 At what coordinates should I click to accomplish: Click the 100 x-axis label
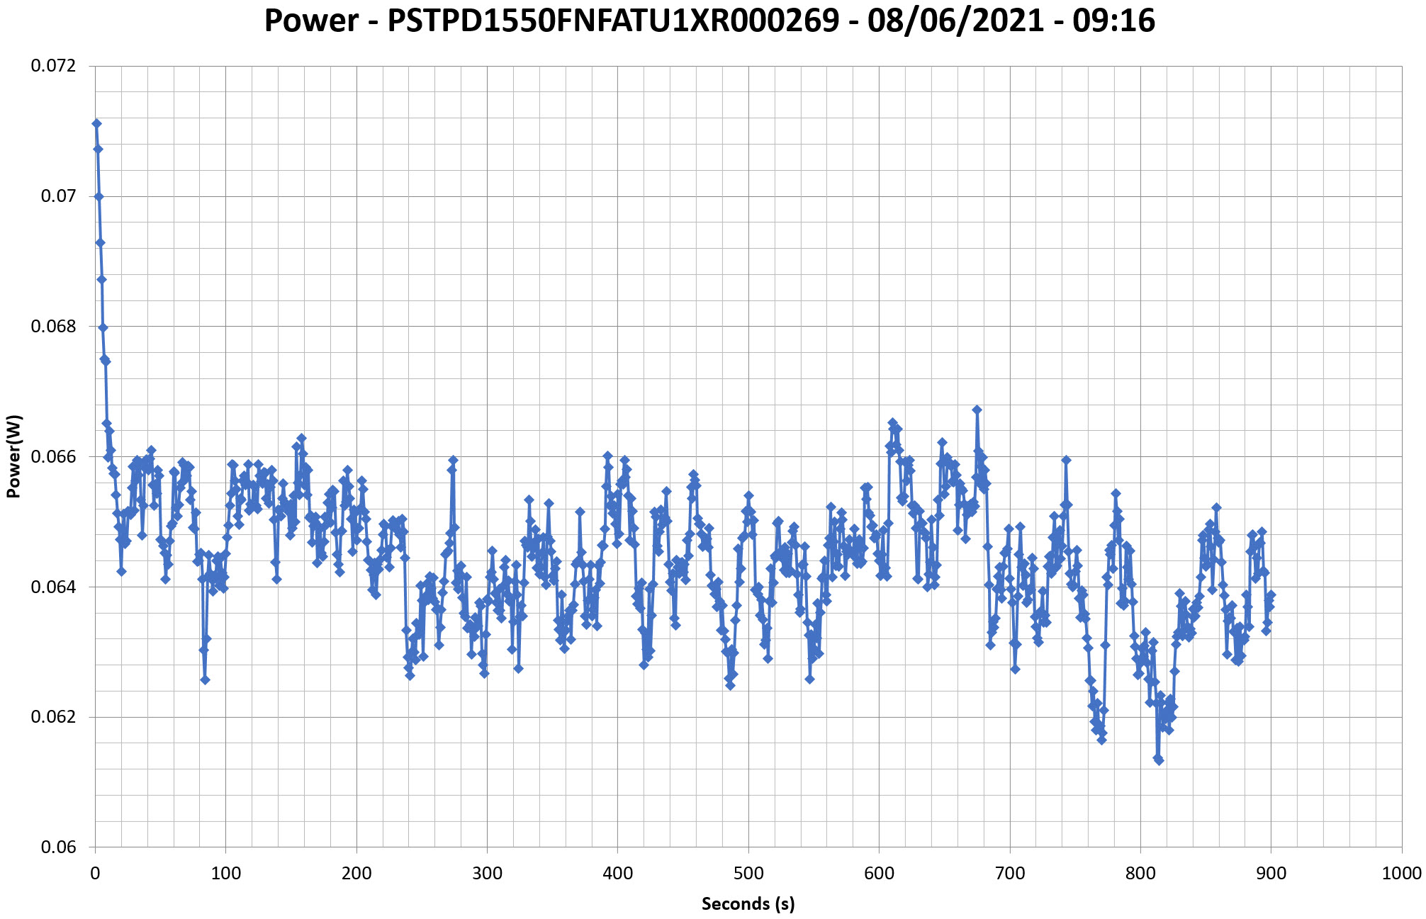click(225, 874)
